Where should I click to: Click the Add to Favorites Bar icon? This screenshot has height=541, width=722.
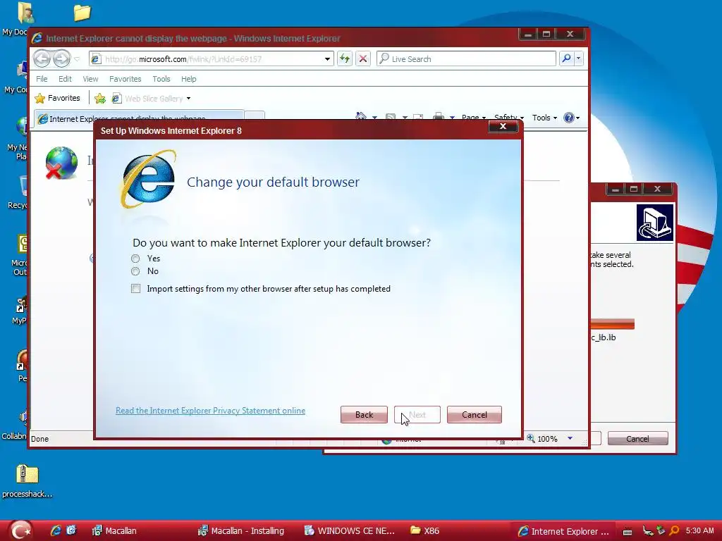click(x=100, y=98)
